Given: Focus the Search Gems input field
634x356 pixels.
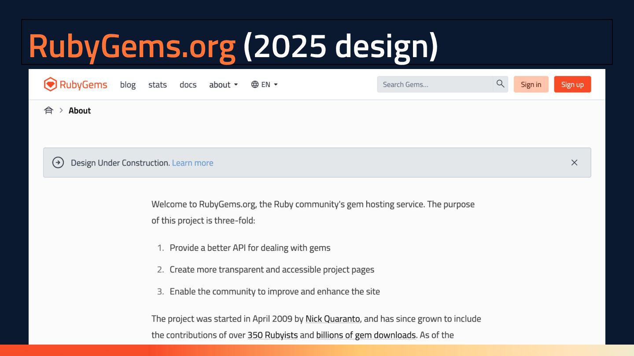Looking at the screenshot, I should click(435, 84).
